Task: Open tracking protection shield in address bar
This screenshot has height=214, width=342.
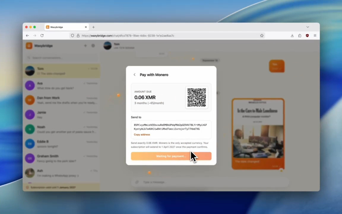Action: click(x=72, y=36)
